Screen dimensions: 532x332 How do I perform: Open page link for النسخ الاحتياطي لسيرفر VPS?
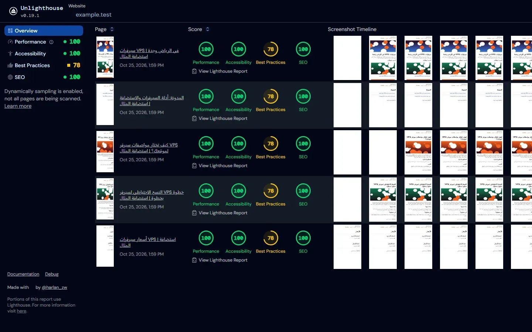pyautogui.click(x=152, y=195)
